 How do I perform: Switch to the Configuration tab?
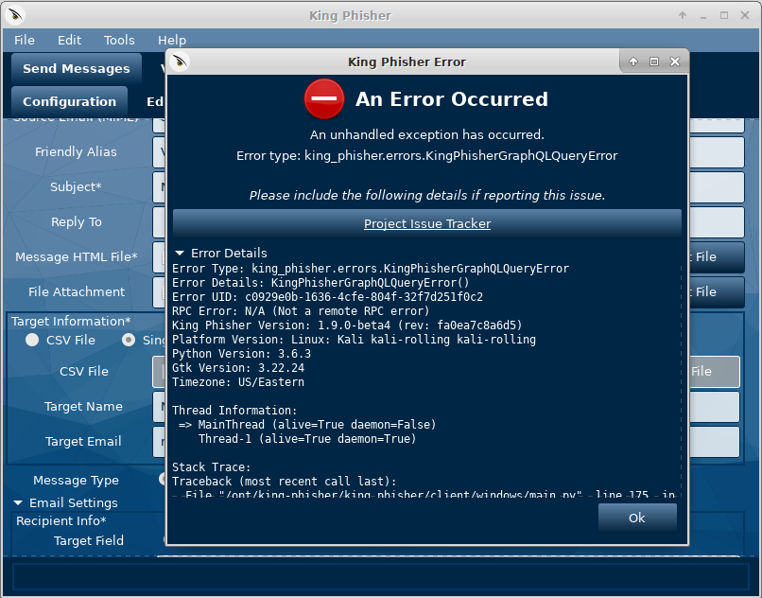tap(69, 100)
